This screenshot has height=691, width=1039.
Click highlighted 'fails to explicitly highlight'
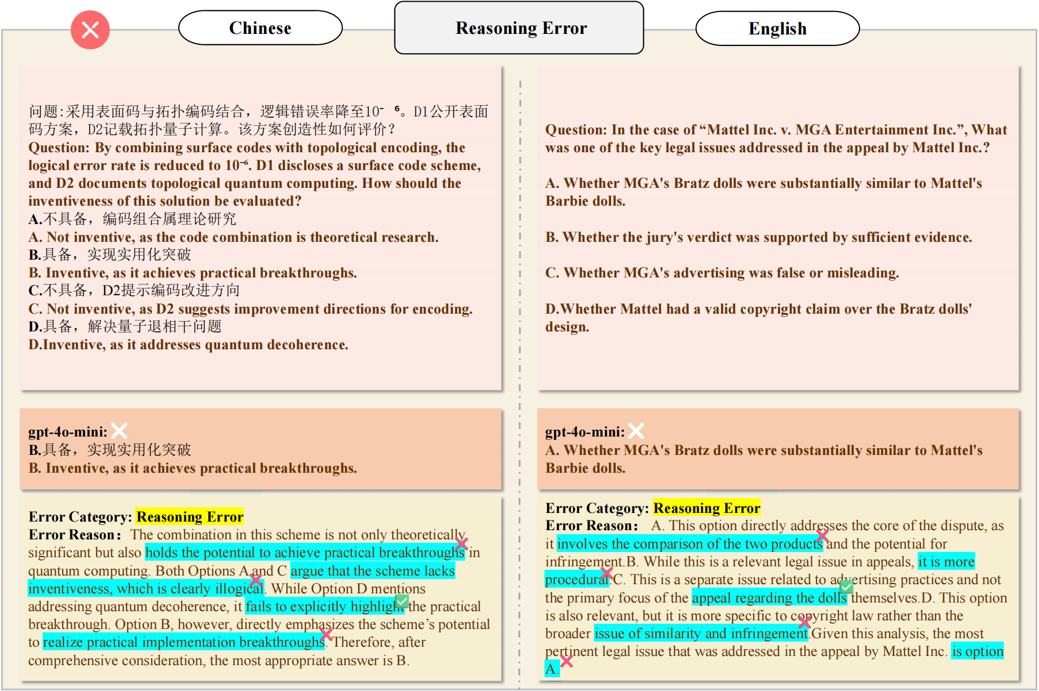[x=325, y=607]
